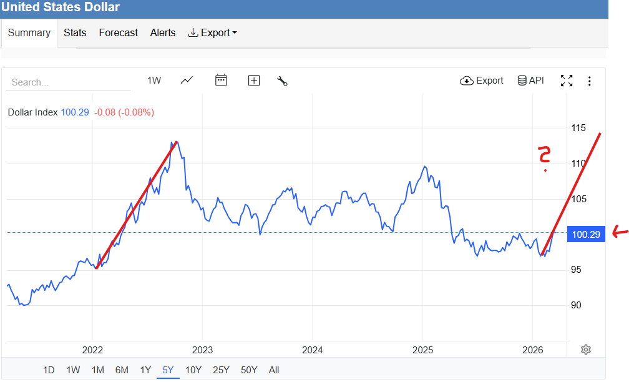Click the Search input field
The height and width of the screenshot is (382, 629).
click(x=67, y=82)
